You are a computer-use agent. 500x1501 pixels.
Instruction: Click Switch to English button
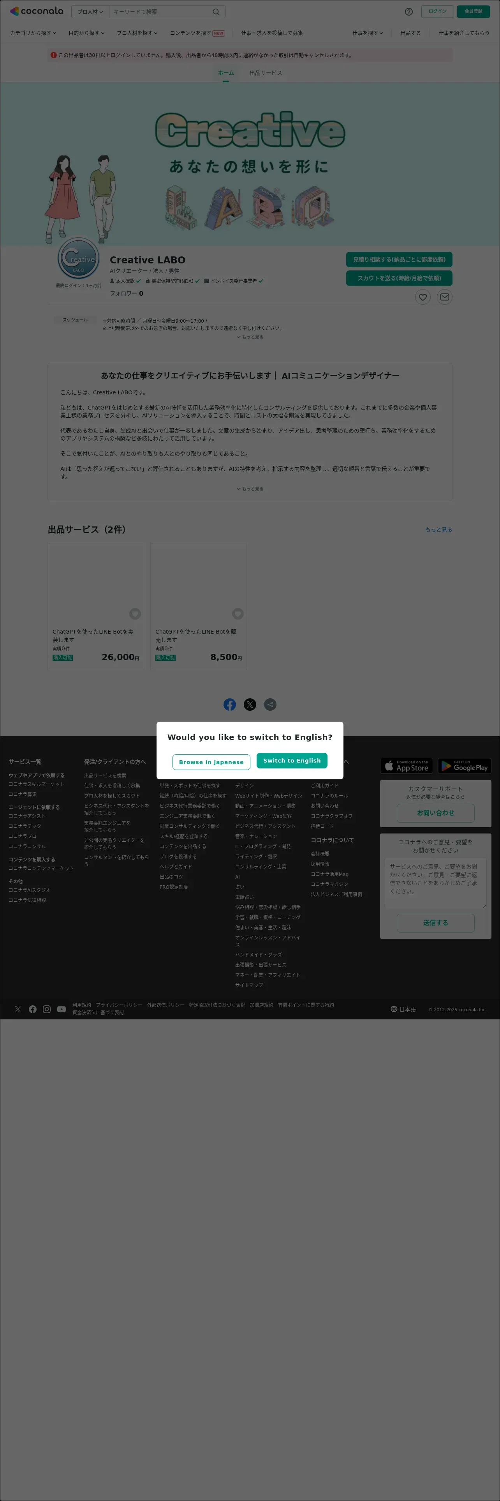[x=292, y=760]
